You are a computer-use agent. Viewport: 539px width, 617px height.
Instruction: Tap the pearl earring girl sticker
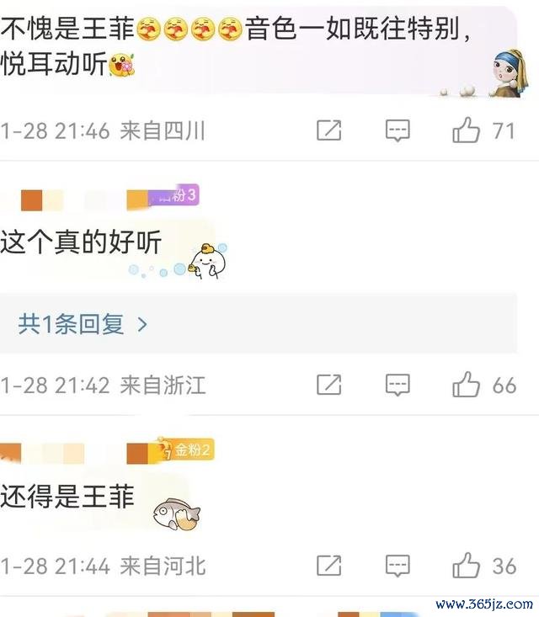(x=510, y=73)
